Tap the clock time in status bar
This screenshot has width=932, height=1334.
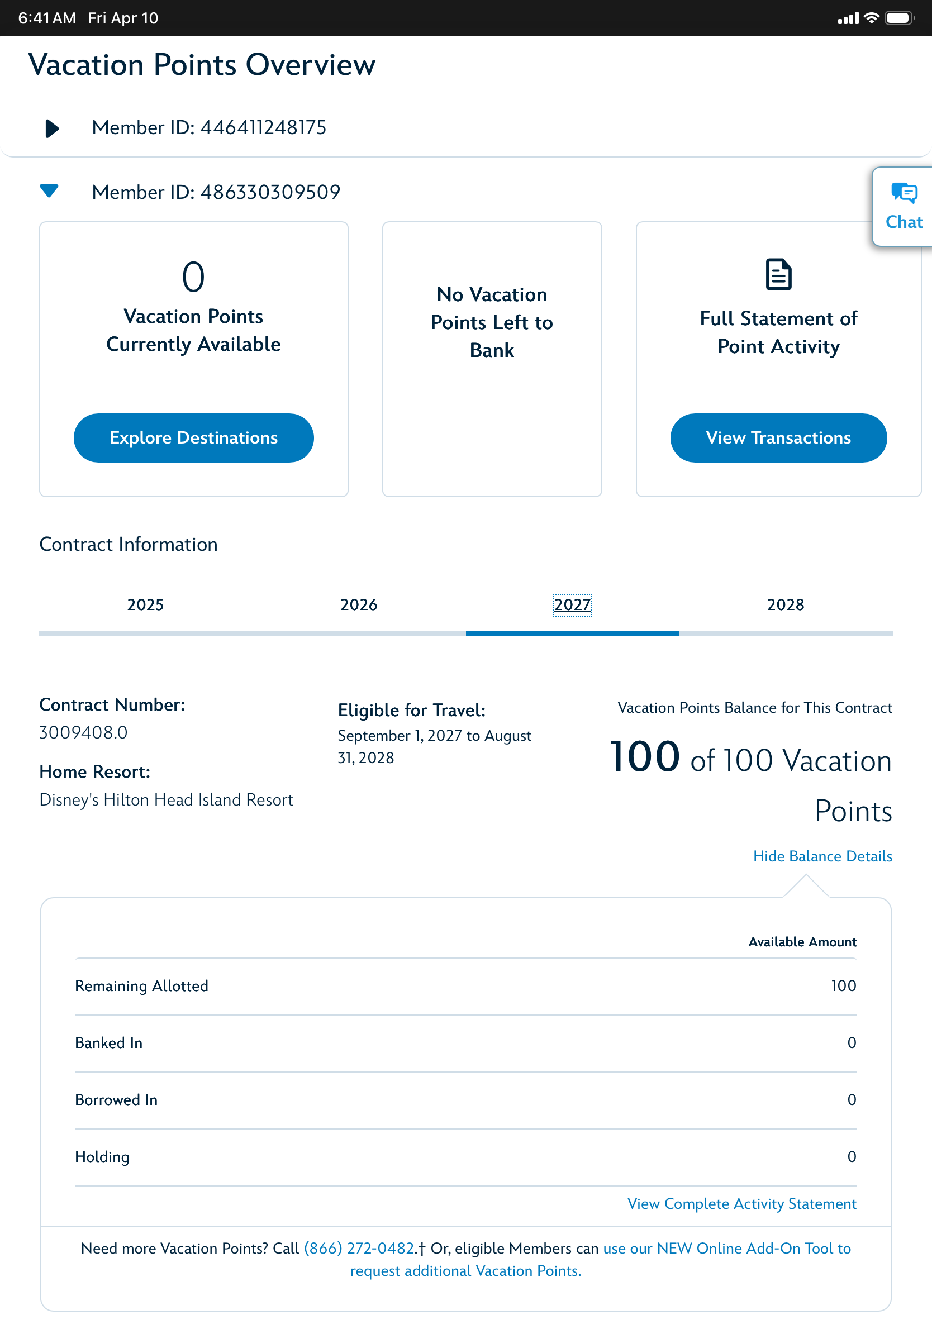[47, 18]
